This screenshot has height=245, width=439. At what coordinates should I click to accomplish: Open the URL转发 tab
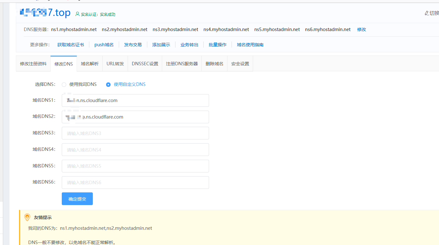pos(115,64)
